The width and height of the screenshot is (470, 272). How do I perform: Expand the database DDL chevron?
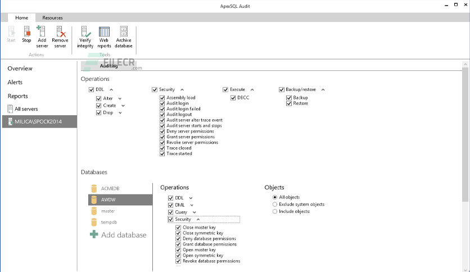(191, 198)
